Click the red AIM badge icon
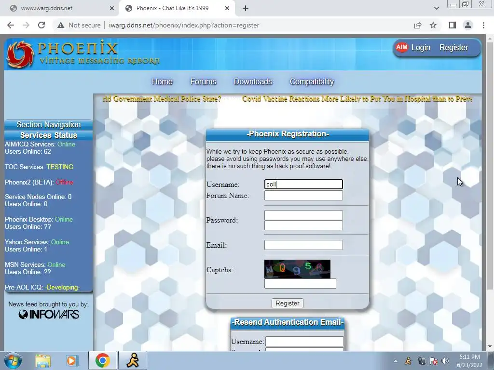Screen dimensions: 494x370 [402, 48]
